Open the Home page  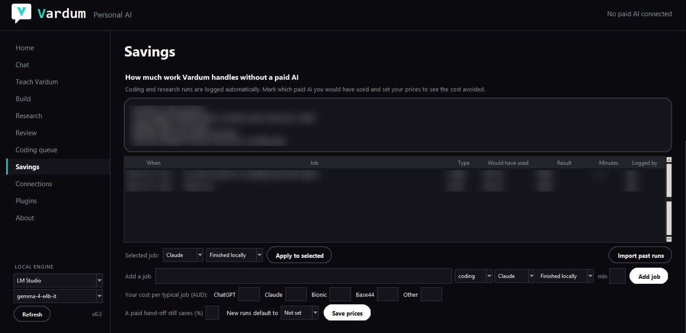(x=25, y=48)
